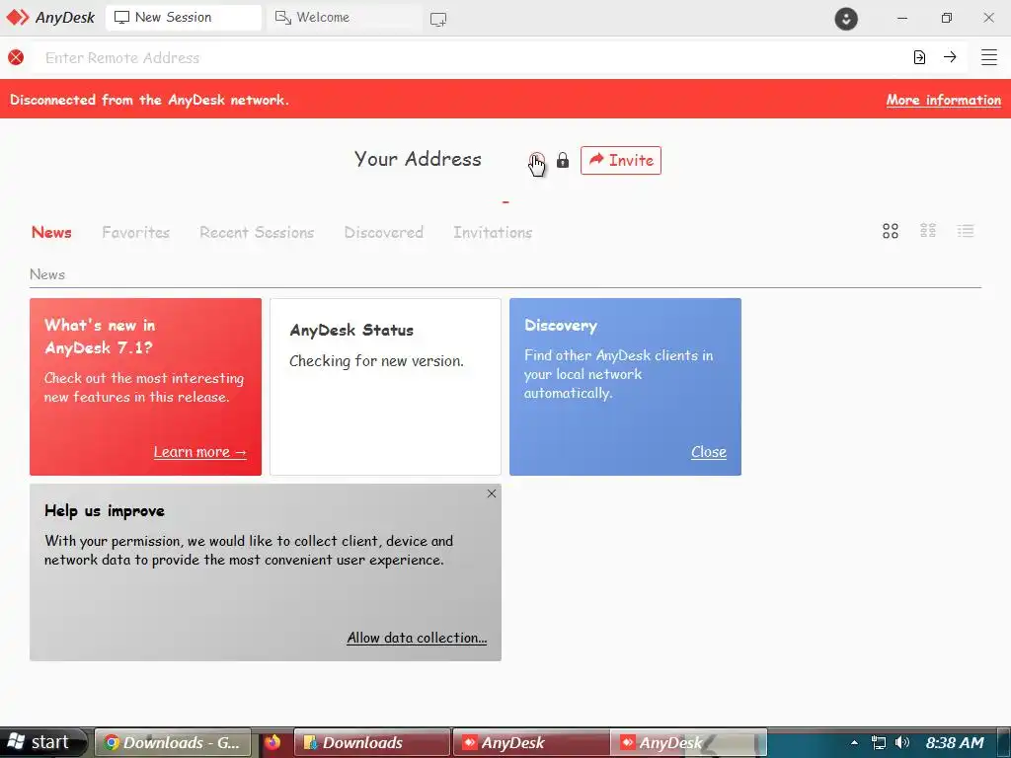Close the Discovery card

pos(709,452)
